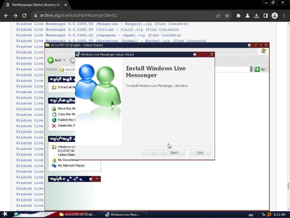Click the Copy this file icon
Screen dimensions: 290x218
click(x=54, y=114)
